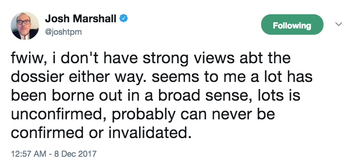Click the word unconfirmed in the tweet
The height and width of the screenshot is (163, 352).
[x=59, y=114]
